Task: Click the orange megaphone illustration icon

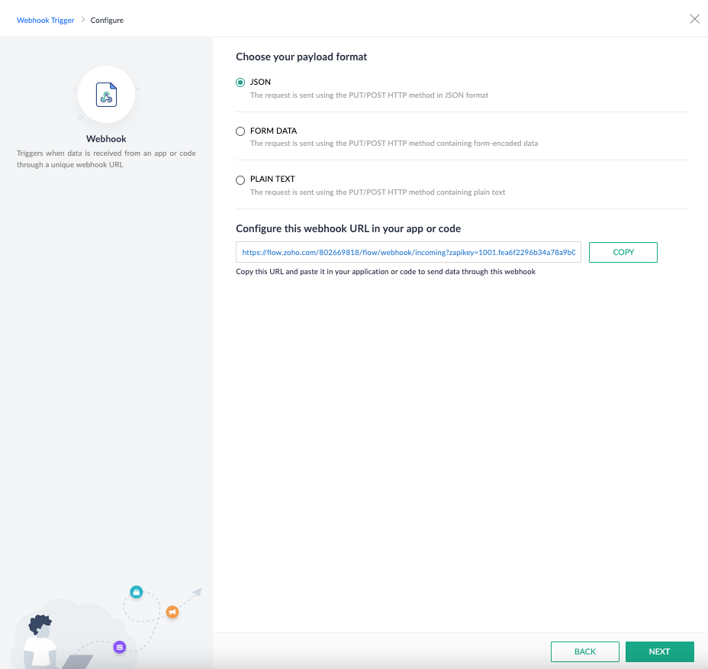Action: [172, 612]
